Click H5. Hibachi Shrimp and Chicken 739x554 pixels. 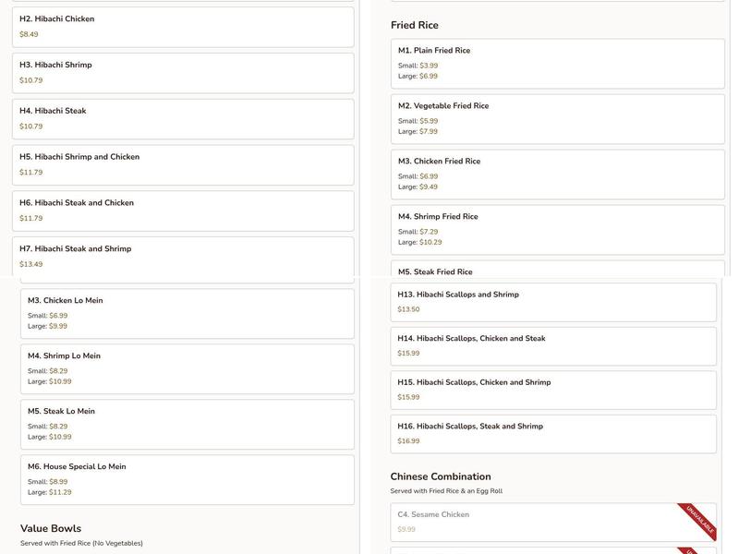click(182, 165)
